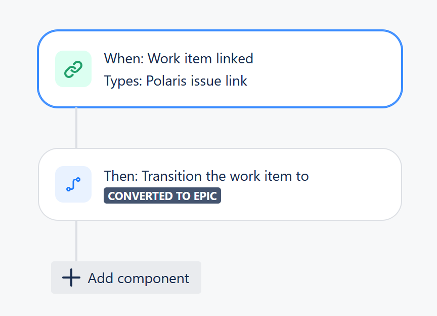Click the CONVERTED TO EPIC status badge
The height and width of the screenshot is (316, 437).
click(x=162, y=195)
